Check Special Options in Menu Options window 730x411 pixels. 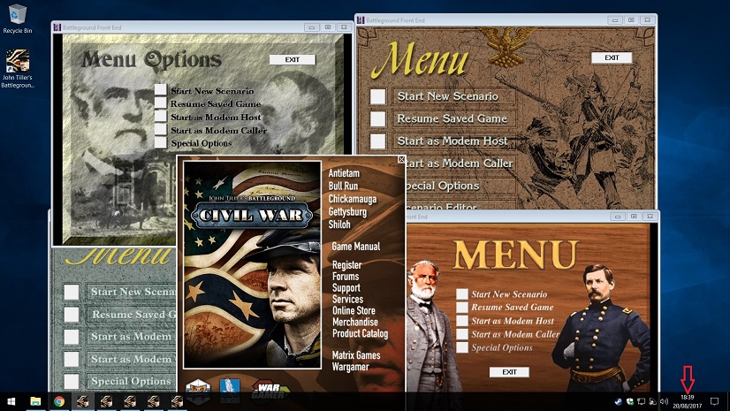pyautogui.click(x=161, y=142)
